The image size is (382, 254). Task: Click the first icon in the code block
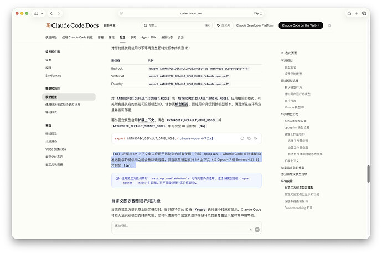pos(242,138)
